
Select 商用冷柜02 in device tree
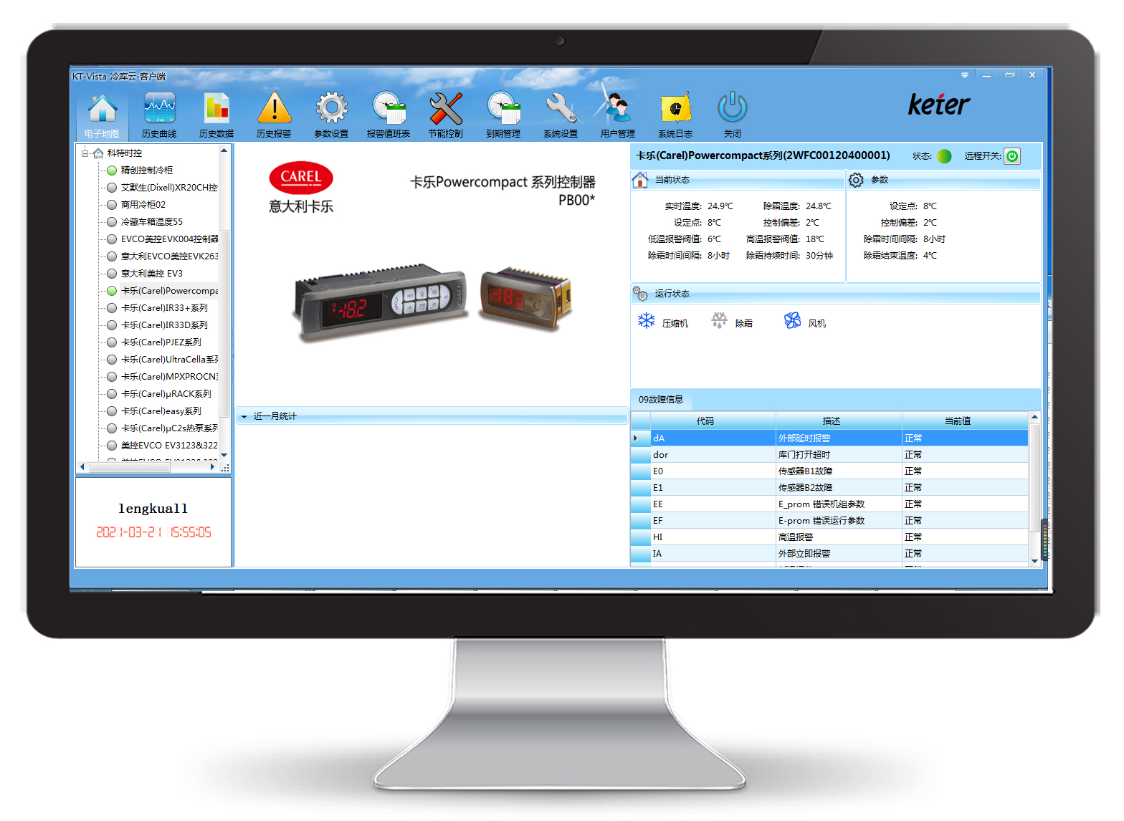pyautogui.click(x=143, y=205)
